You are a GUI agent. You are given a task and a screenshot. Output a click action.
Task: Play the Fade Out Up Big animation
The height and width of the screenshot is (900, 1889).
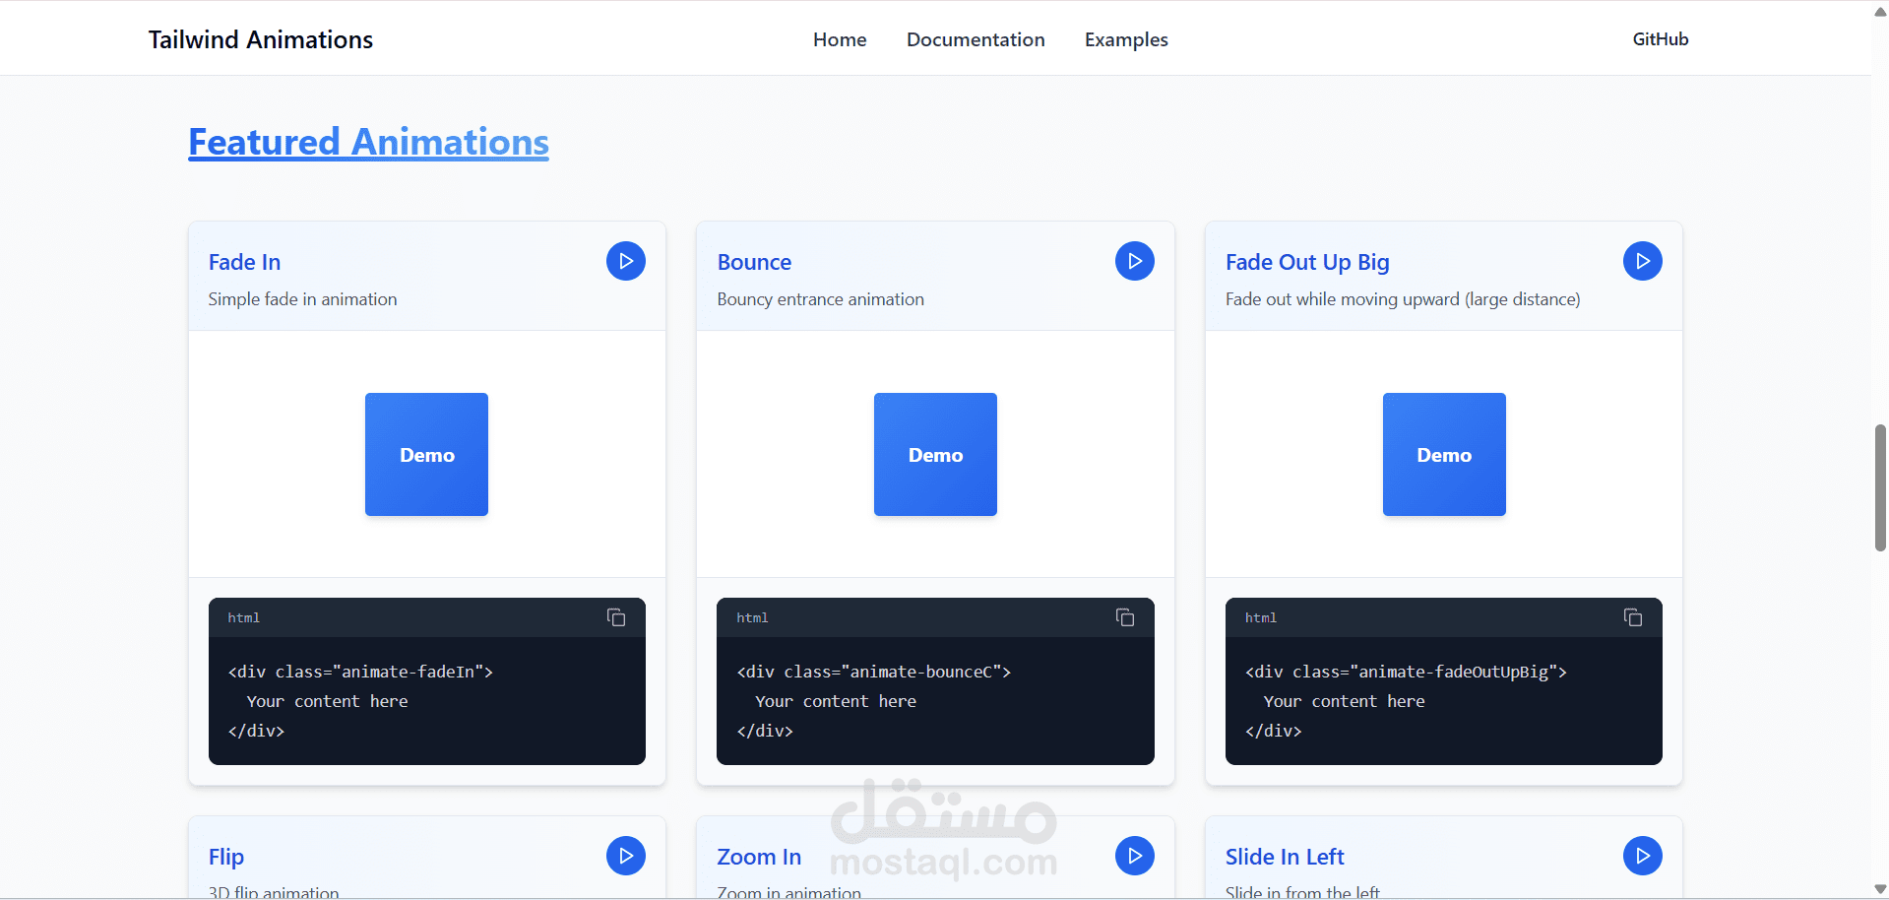[x=1642, y=261]
